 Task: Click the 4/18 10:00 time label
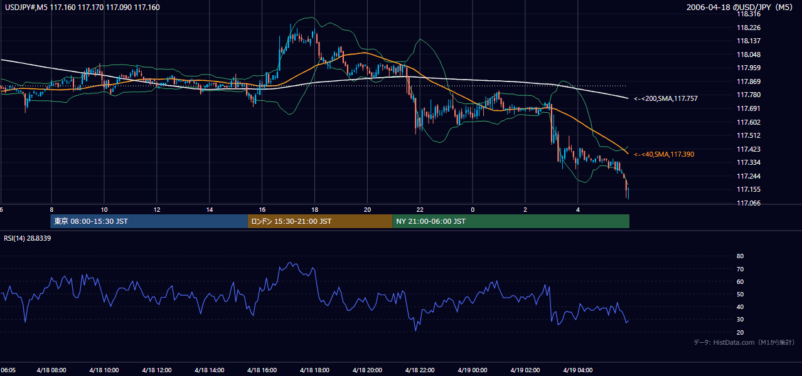pos(103,370)
